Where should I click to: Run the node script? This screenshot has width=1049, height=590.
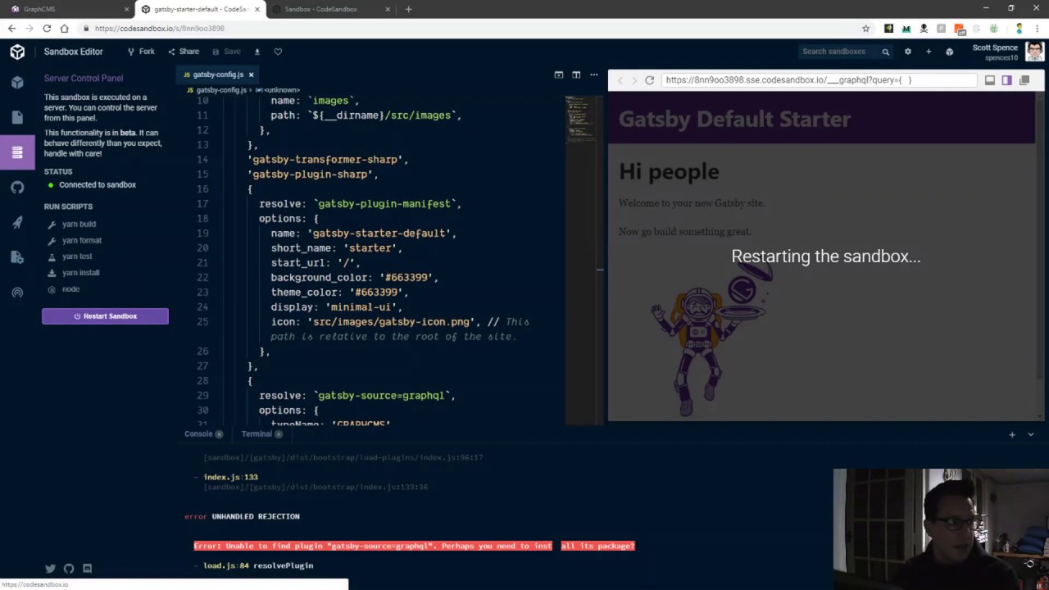point(70,289)
